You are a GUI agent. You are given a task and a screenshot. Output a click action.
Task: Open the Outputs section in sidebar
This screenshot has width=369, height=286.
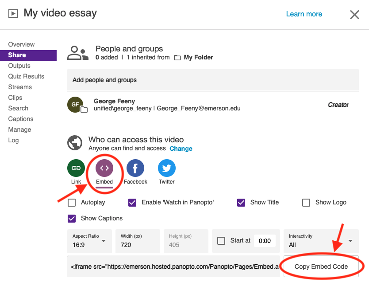(x=19, y=66)
